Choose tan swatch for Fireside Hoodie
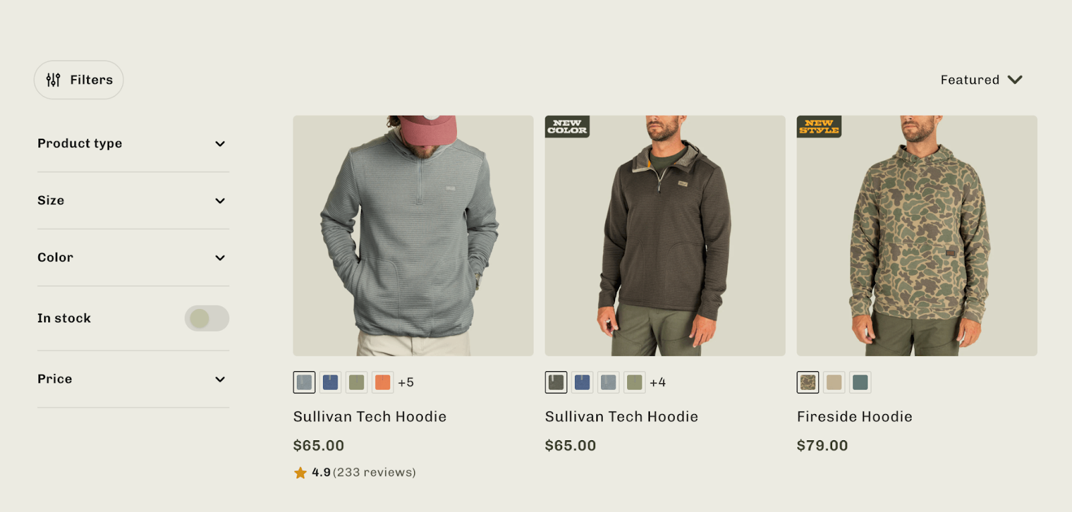 pos(834,382)
